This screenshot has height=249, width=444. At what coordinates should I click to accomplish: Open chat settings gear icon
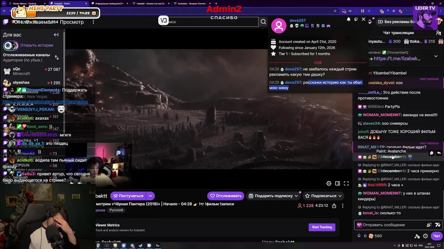coord(425,236)
